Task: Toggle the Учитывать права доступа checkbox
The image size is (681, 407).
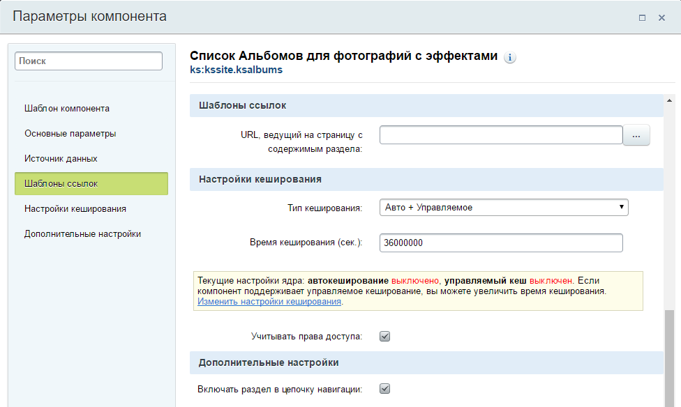Action: click(384, 336)
